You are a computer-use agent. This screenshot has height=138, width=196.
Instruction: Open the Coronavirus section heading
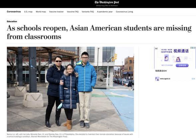(14, 12)
